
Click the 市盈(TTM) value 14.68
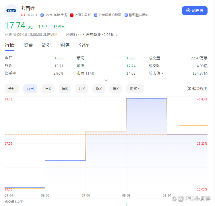131,73
